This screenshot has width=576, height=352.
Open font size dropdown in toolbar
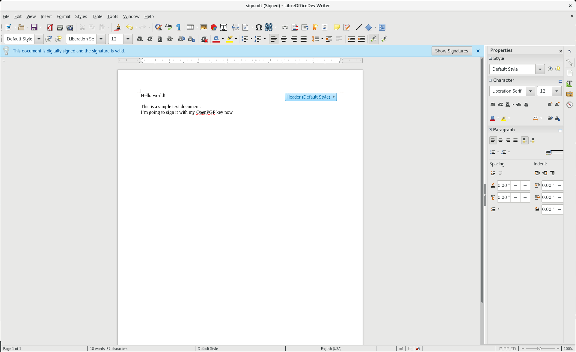click(x=128, y=39)
